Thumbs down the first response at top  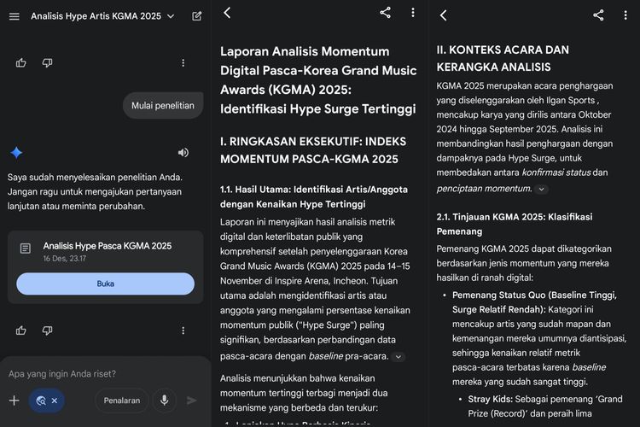47,62
